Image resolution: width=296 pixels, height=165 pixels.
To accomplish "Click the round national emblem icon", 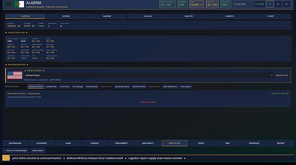I will pos(8,4).
